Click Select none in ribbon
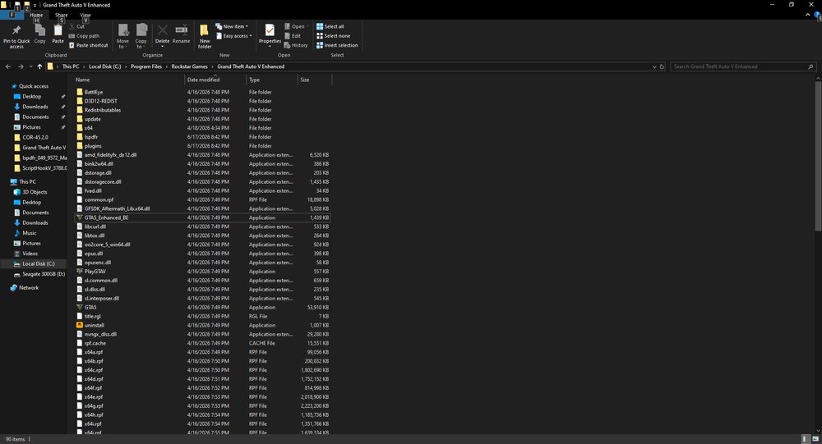The width and height of the screenshot is (822, 444). tap(333, 36)
